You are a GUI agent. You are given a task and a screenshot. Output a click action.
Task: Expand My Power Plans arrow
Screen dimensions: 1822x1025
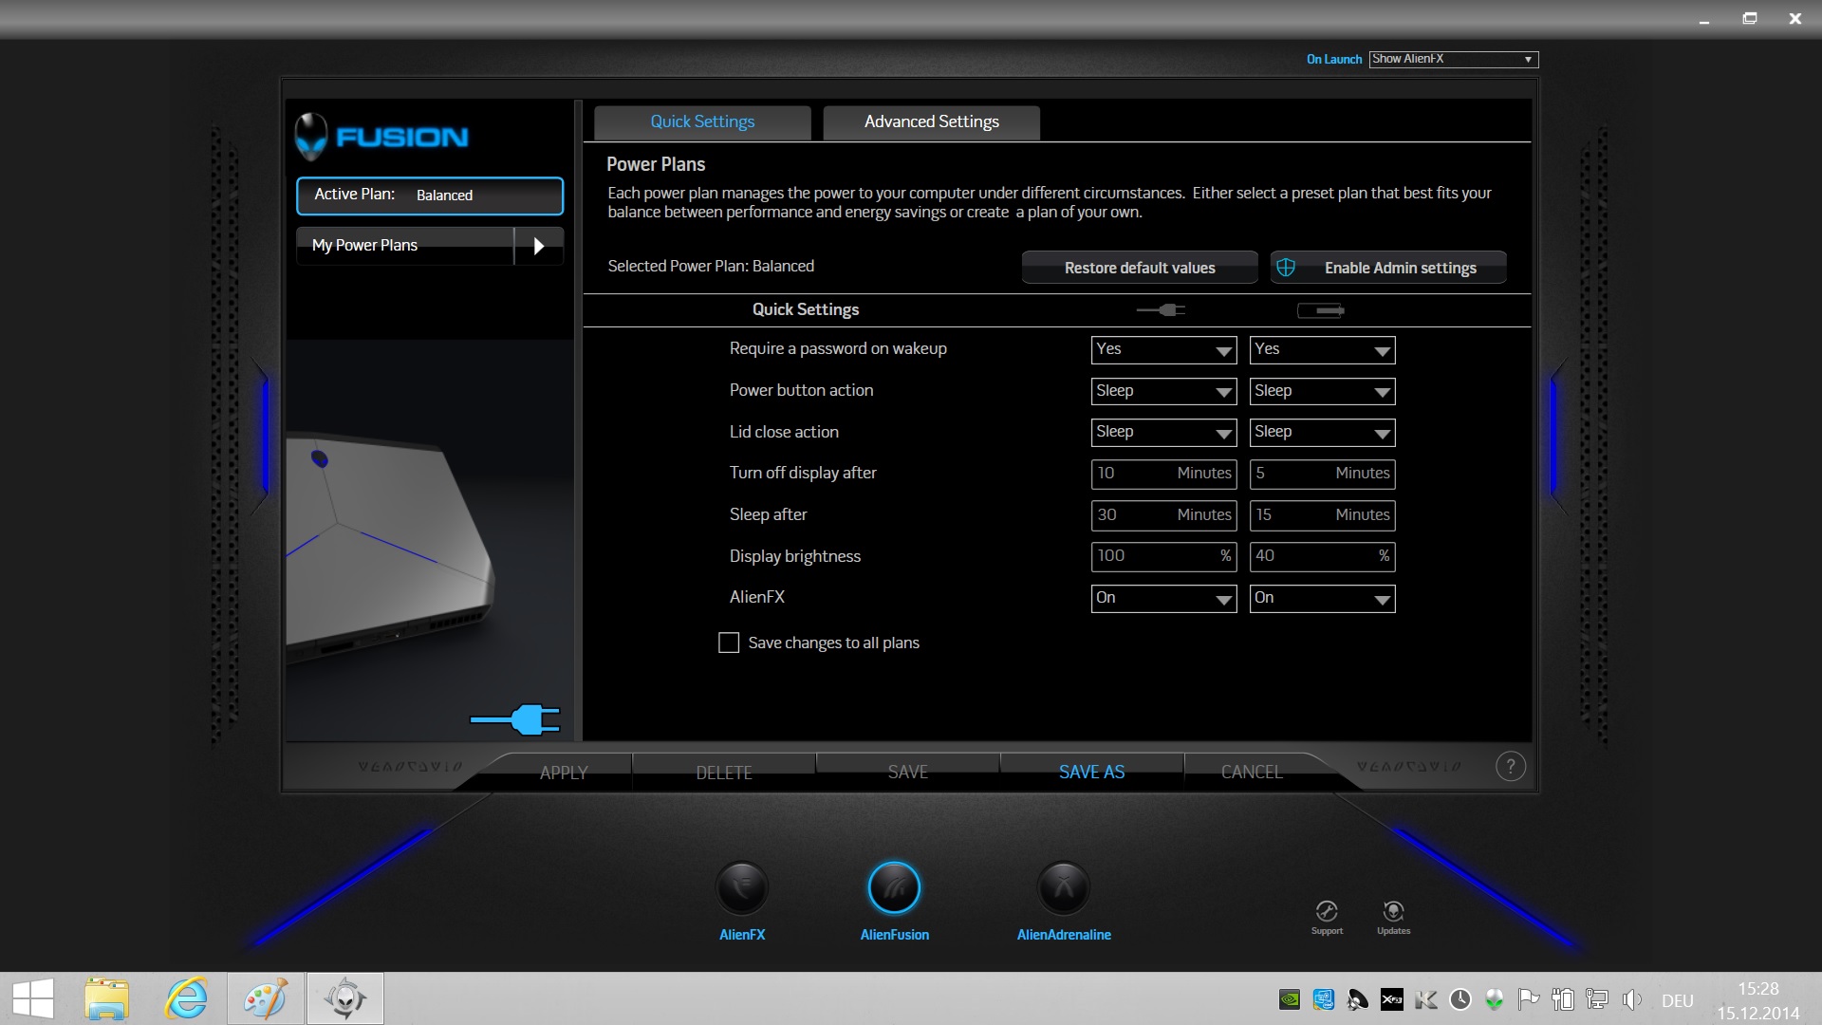(x=539, y=246)
